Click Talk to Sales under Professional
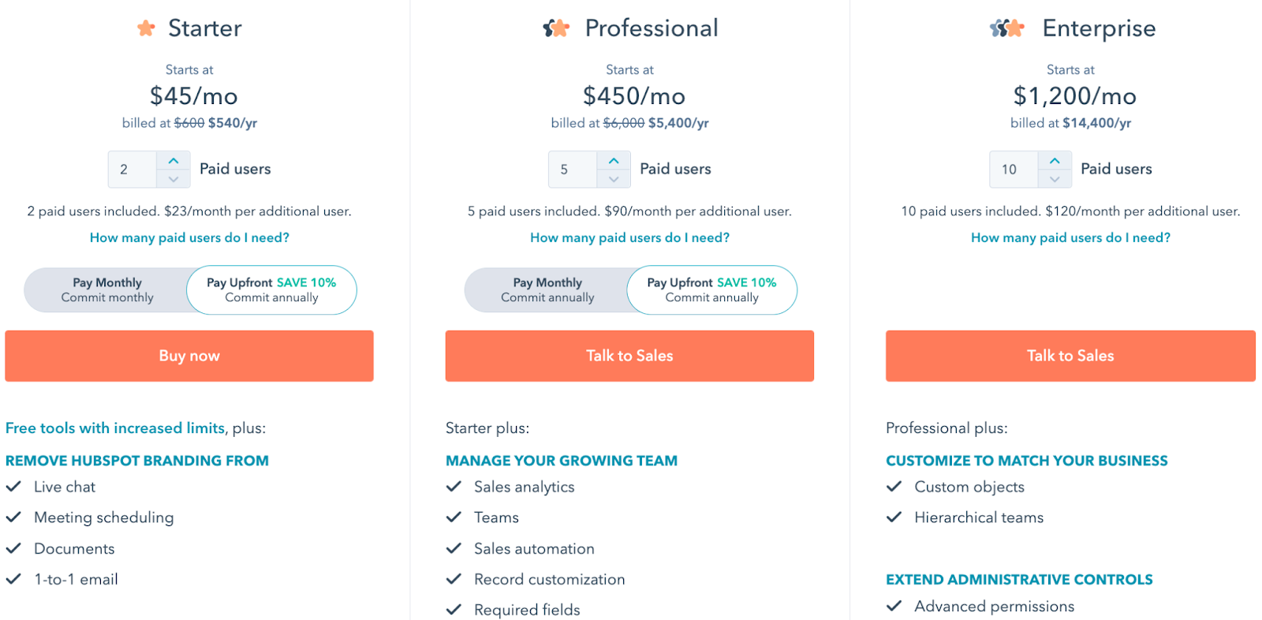The image size is (1262, 620). tap(629, 356)
